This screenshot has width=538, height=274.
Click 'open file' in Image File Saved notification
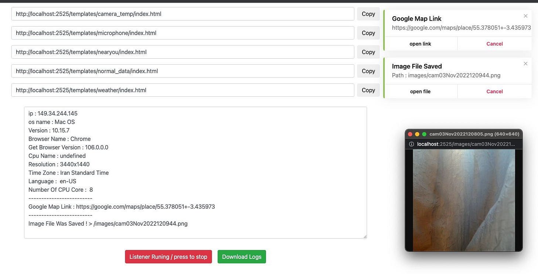tap(420, 91)
